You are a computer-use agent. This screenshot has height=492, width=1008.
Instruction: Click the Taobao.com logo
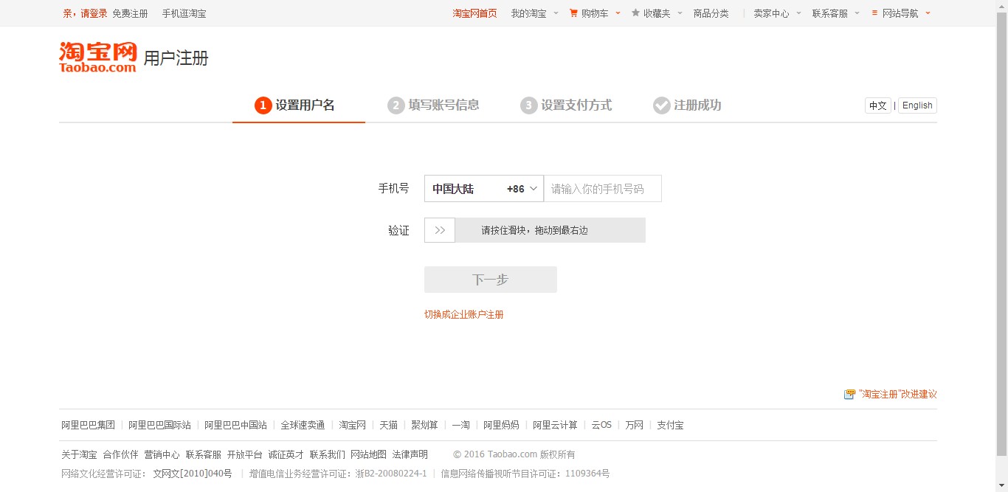97,58
